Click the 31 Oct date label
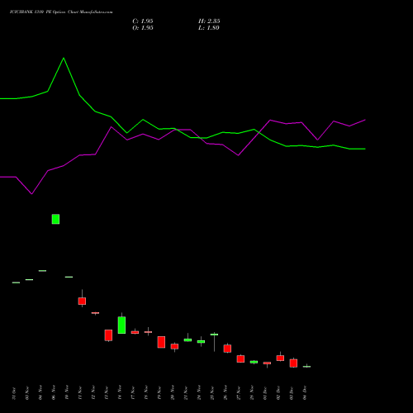The width and height of the screenshot is (413, 413). 14,393
